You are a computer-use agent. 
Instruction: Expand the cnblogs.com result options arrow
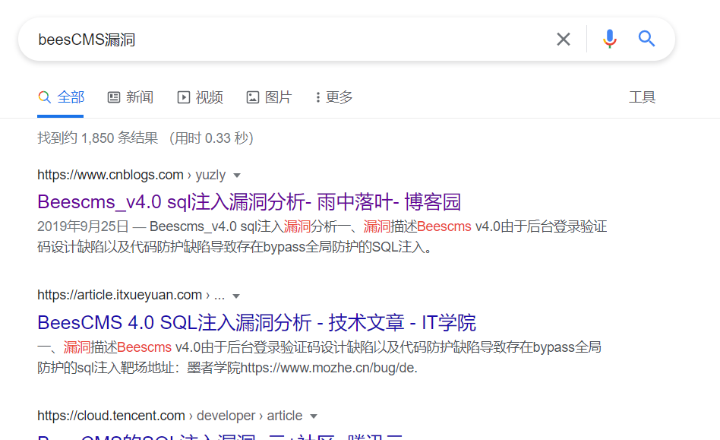click(x=237, y=176)
